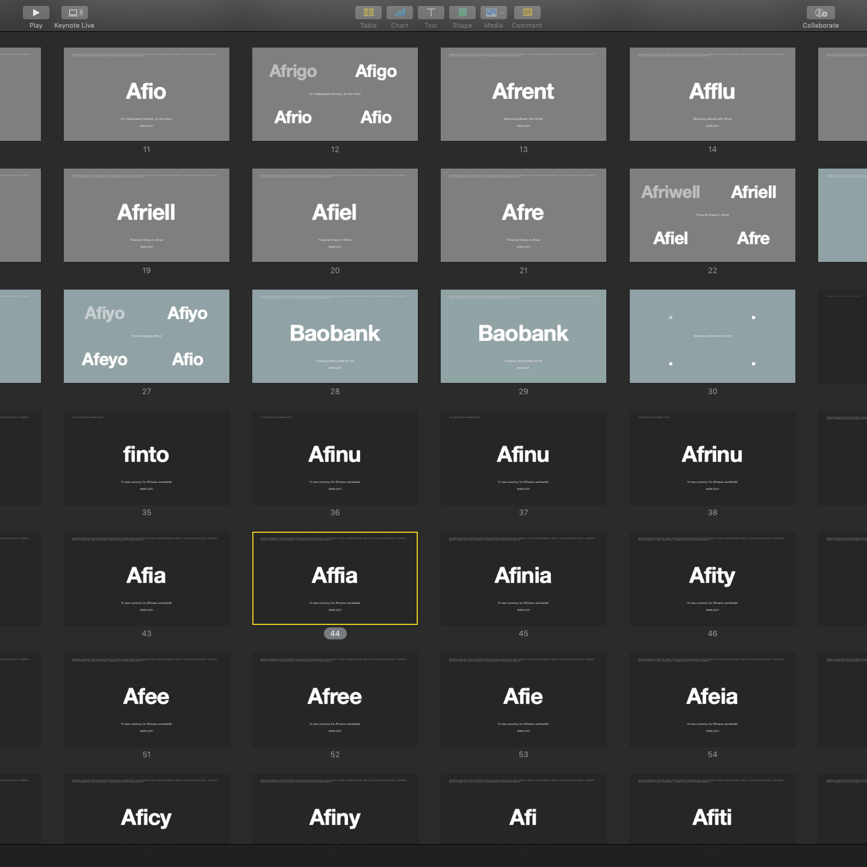Select slide 11 titled Afio
The height and width of the screenshot is (867, 867).
[x=146, y=95]
